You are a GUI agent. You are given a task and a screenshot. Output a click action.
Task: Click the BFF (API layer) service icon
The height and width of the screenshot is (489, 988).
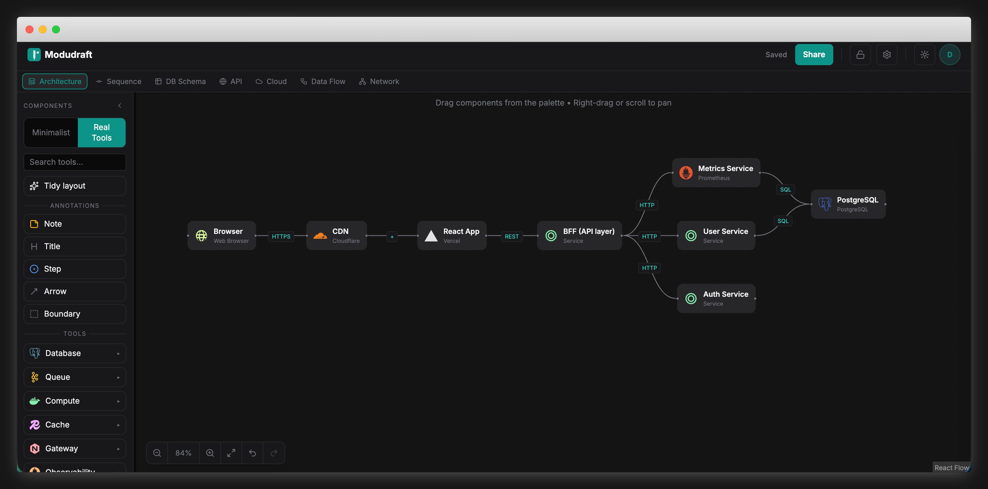pos(551,236)
